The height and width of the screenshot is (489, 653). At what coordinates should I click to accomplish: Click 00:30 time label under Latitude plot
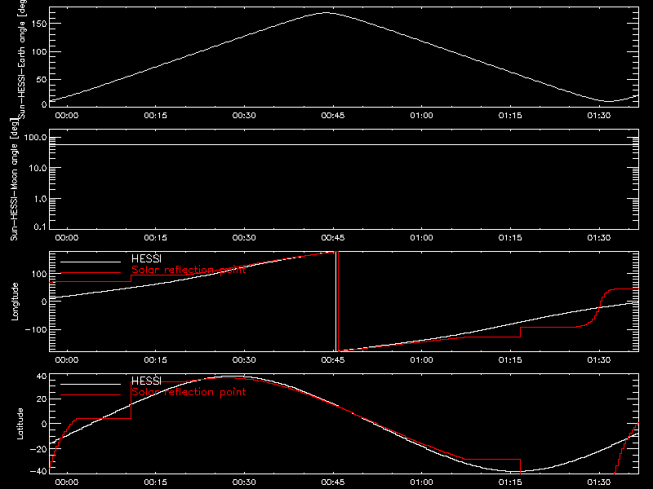pos(244,482)
